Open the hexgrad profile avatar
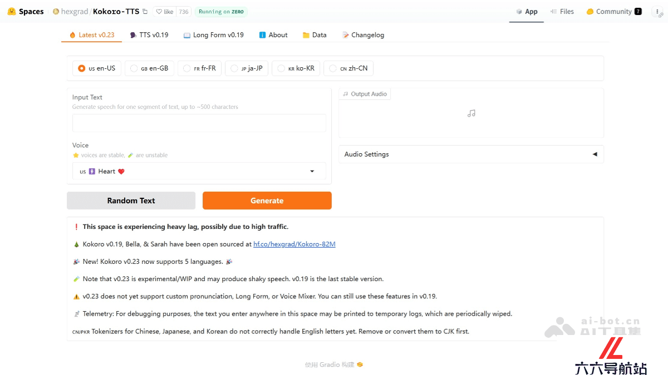The image size is (668, 375). 56,12
